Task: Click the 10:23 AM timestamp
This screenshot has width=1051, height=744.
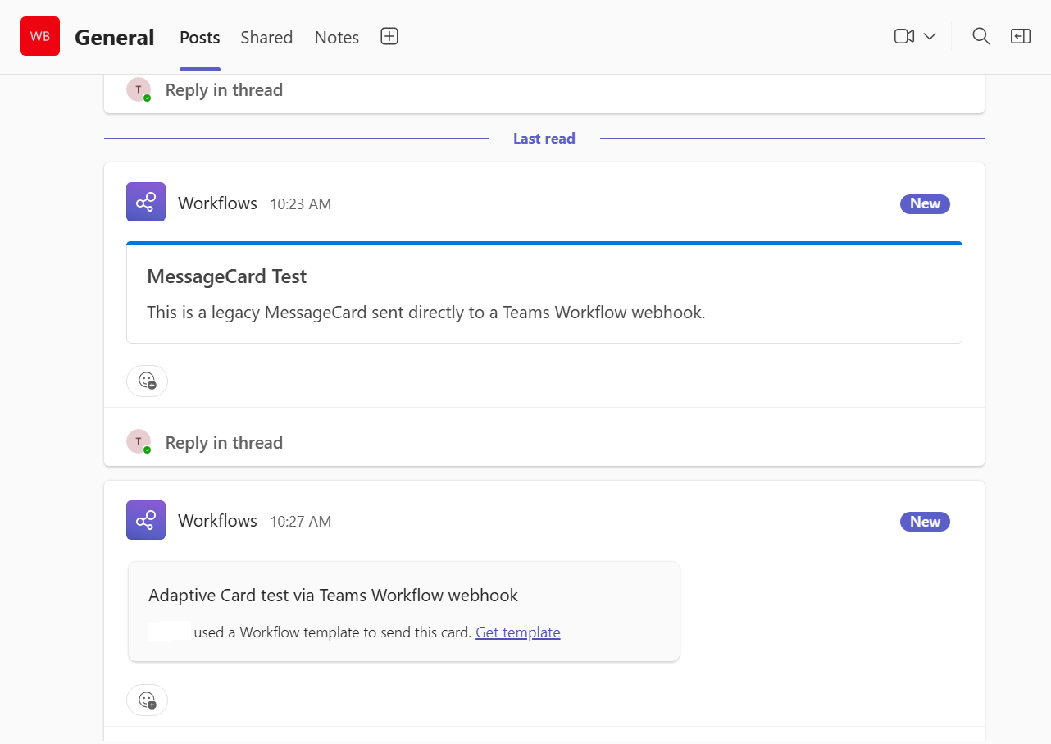Action: point(301,204)
